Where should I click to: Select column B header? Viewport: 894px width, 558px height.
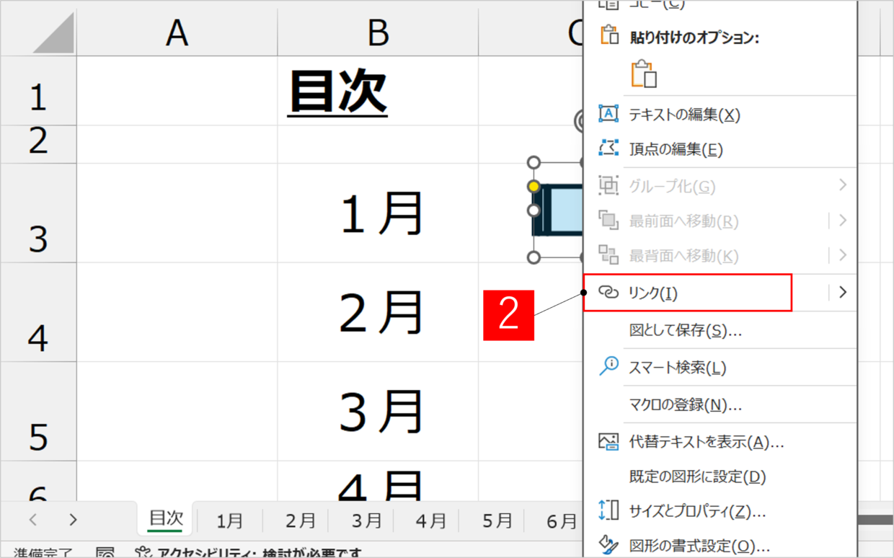[x=378, y=32]
